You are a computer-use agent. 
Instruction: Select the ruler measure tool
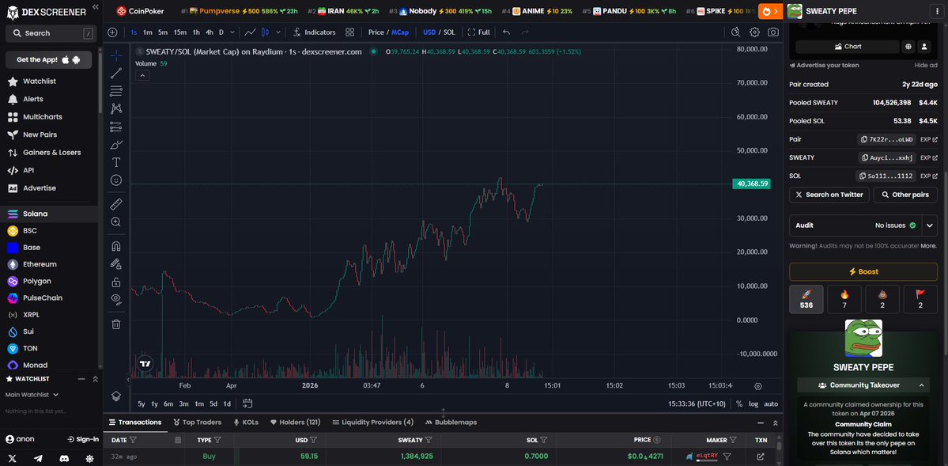[116, 204]
